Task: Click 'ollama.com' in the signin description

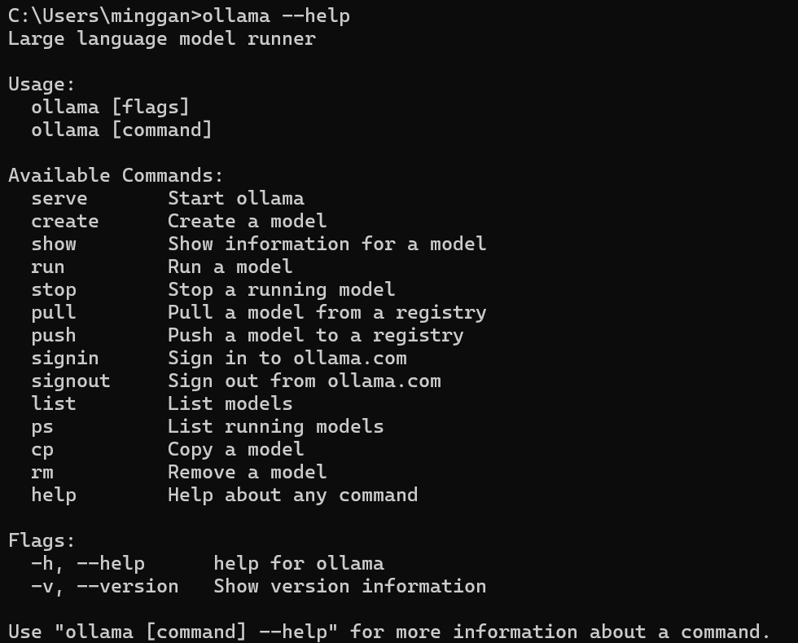Action: click(350, 359)
